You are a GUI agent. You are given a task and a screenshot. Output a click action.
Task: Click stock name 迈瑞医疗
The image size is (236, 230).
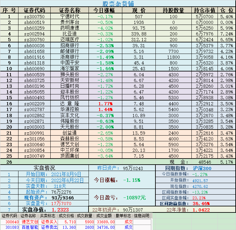pos(70,39)
